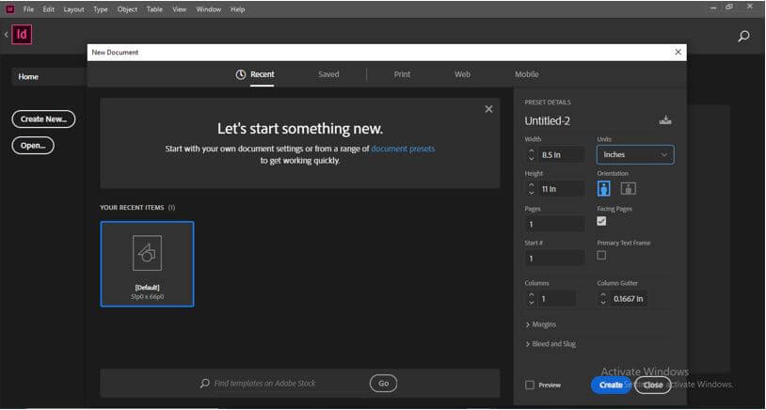Save document preset using download icon

tap(665, 120)
